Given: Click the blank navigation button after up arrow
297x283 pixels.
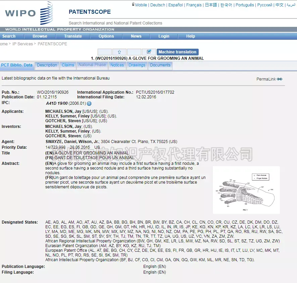Looking at the screenshot, I should 134,52.
